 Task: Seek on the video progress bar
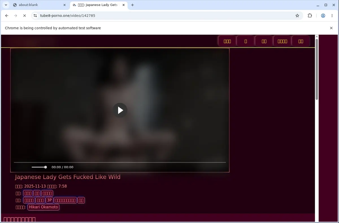(x=120, y=162)
